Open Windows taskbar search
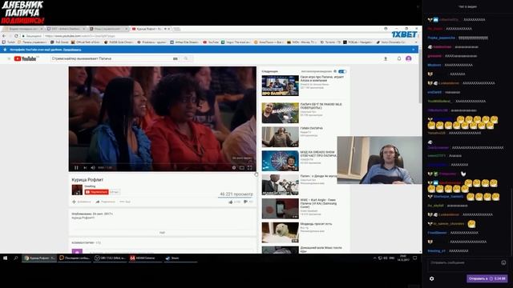 pyautogui.click(x=16, y=258)
